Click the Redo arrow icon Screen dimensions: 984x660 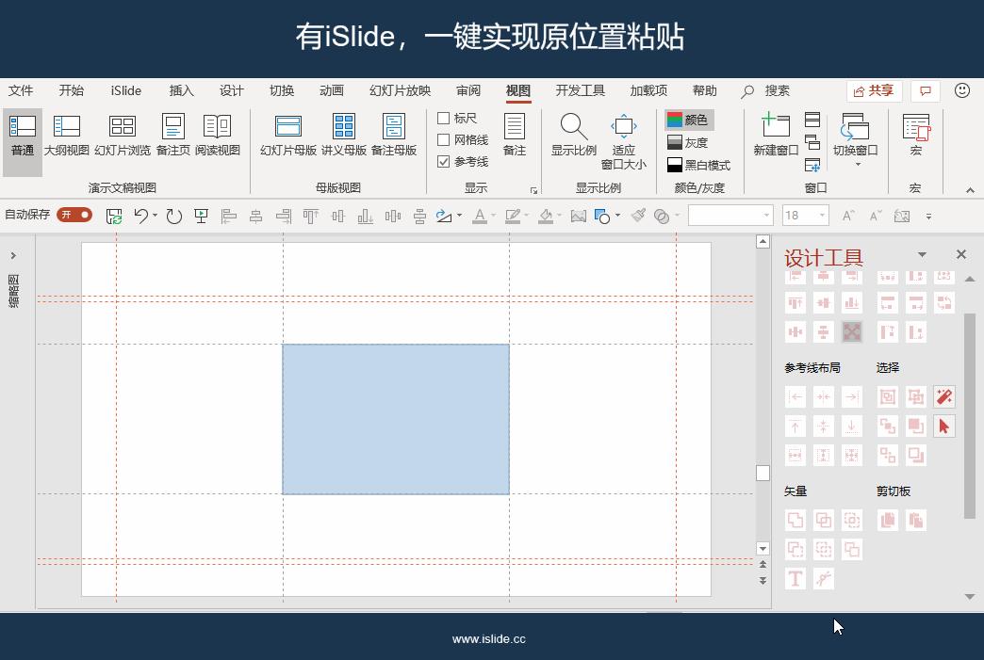coord(173,217)
